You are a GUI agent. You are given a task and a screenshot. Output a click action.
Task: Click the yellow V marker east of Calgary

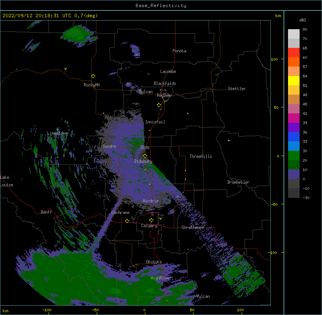[x=160, y=218]
